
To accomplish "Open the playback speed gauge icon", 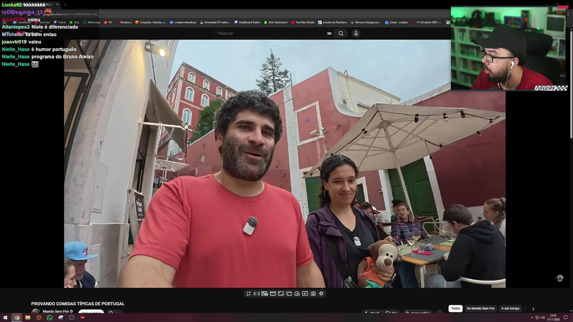I will 297,294.
